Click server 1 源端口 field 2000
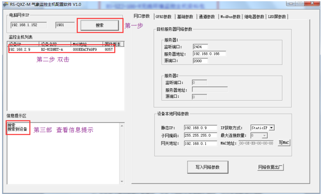Image resolution: width=321 pixels, height=194 pixels. pos(200,61)
